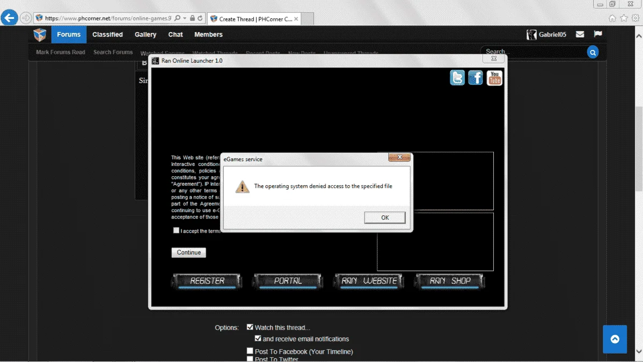Viewport: 643px width, 362px height.
Task: Click Continue in Ran Online Launcher
Action: point(188,252)
